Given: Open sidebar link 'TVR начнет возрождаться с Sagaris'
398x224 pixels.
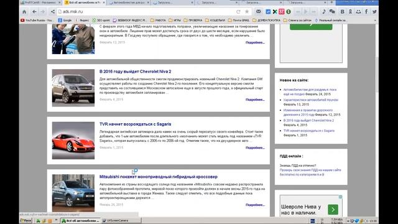Looking at the screenshot, I should (309, 131).
